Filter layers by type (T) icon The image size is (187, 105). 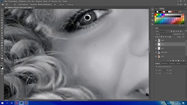(176, 31)
